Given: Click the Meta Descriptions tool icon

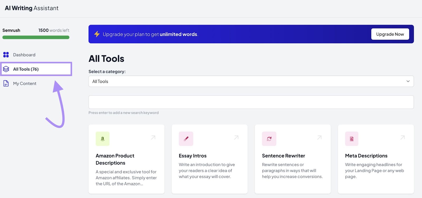Looking at the screenshot, I should coord(352,139).
